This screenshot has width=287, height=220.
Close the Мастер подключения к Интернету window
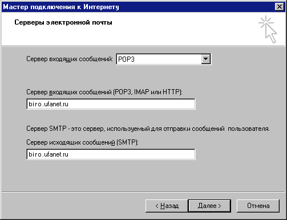(279, 7)
